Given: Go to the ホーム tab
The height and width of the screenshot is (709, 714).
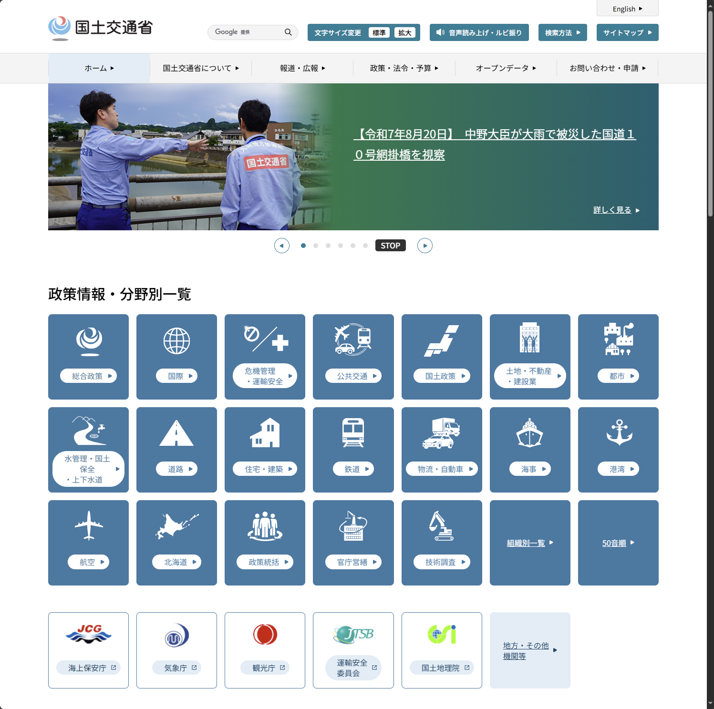Looking at the screenshot, I should coord(99,68).
